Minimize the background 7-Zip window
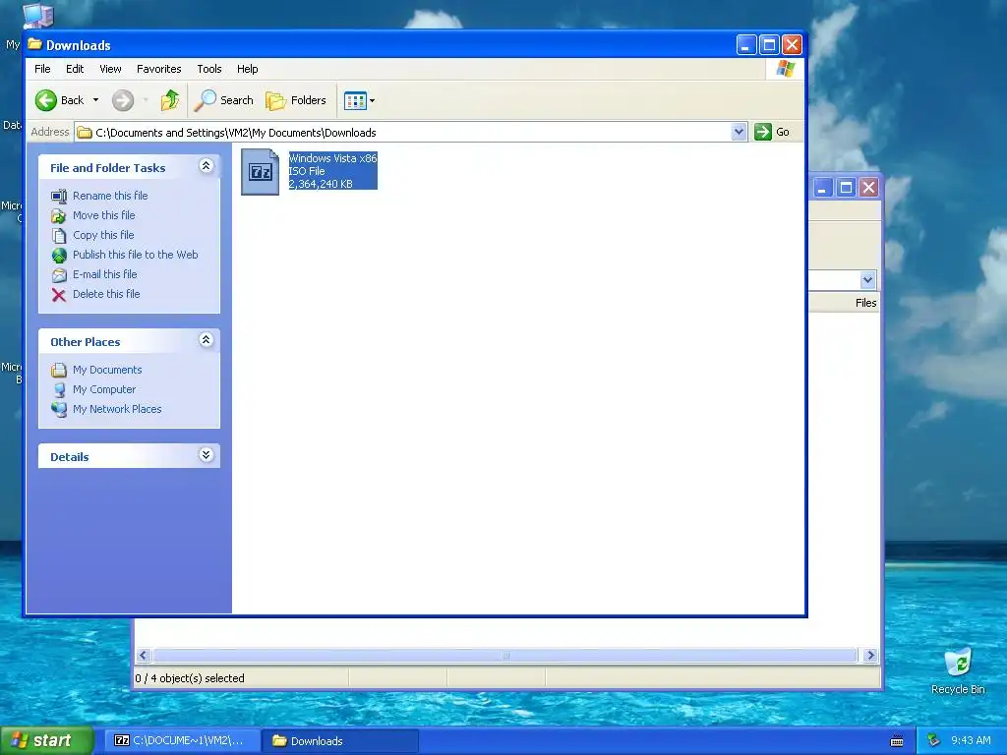The height and width of the screenshot is (755, 1007). click(x=823, y=188)
